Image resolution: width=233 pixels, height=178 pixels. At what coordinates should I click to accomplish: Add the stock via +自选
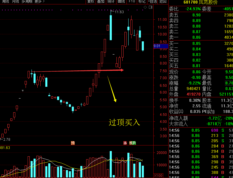click(152, 1)
